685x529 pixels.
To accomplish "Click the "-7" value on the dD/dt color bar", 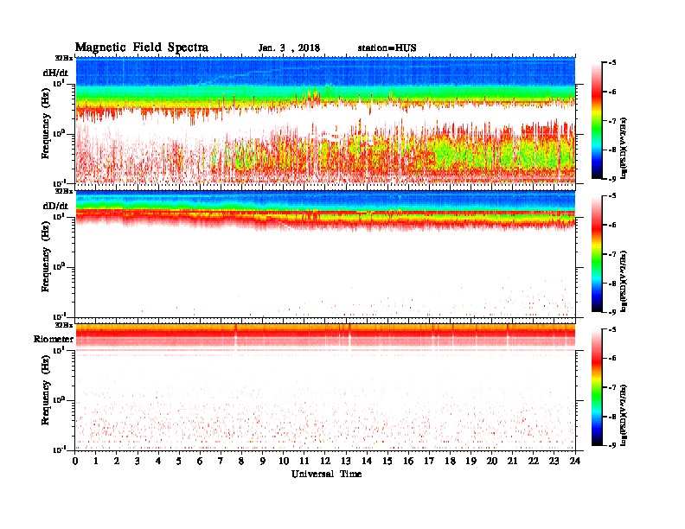I will click(x=612, y=254).
